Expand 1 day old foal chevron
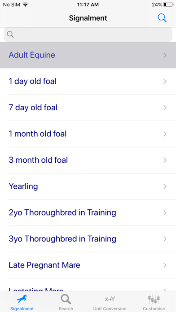The height and width of the screenshot is (312, 176). (x=165, y=82)
